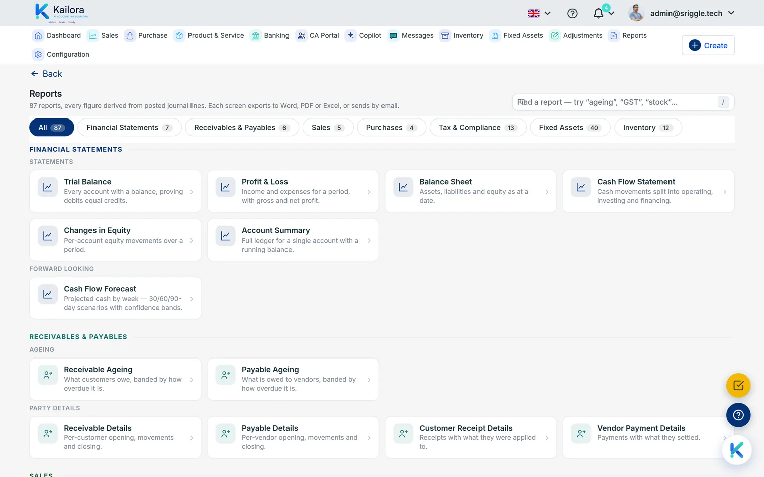The height and width of the screenshot is (477, 764).
Task: Open Profit & Loss report chevron
Action: point(369,192)
